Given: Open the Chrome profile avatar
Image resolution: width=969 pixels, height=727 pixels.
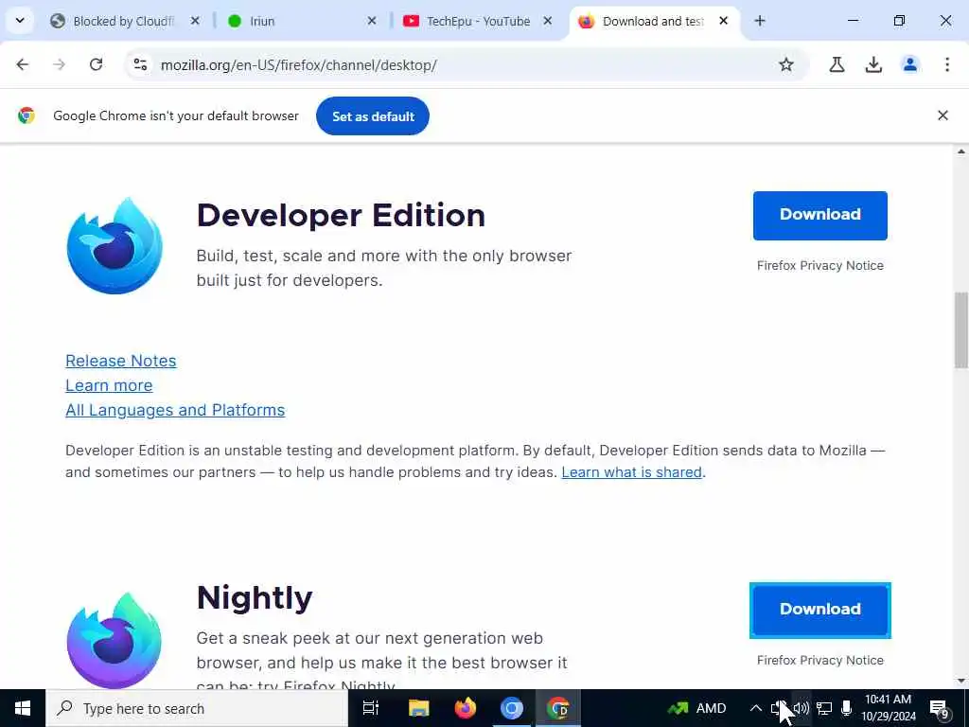Looking at the screenshot, I should click(910, 64).
